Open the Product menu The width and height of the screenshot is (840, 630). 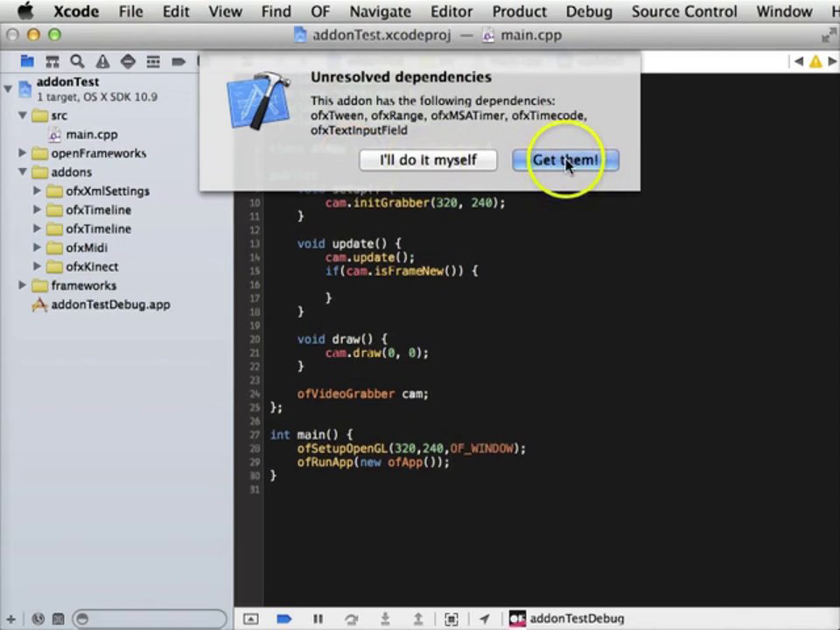519,12
